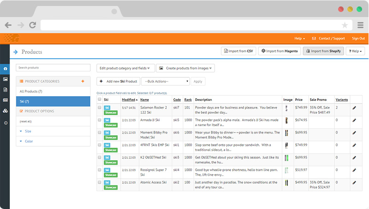This screenshot has height=209, width=369.
Task: Expand the Color product option
Action: [29, 141]
